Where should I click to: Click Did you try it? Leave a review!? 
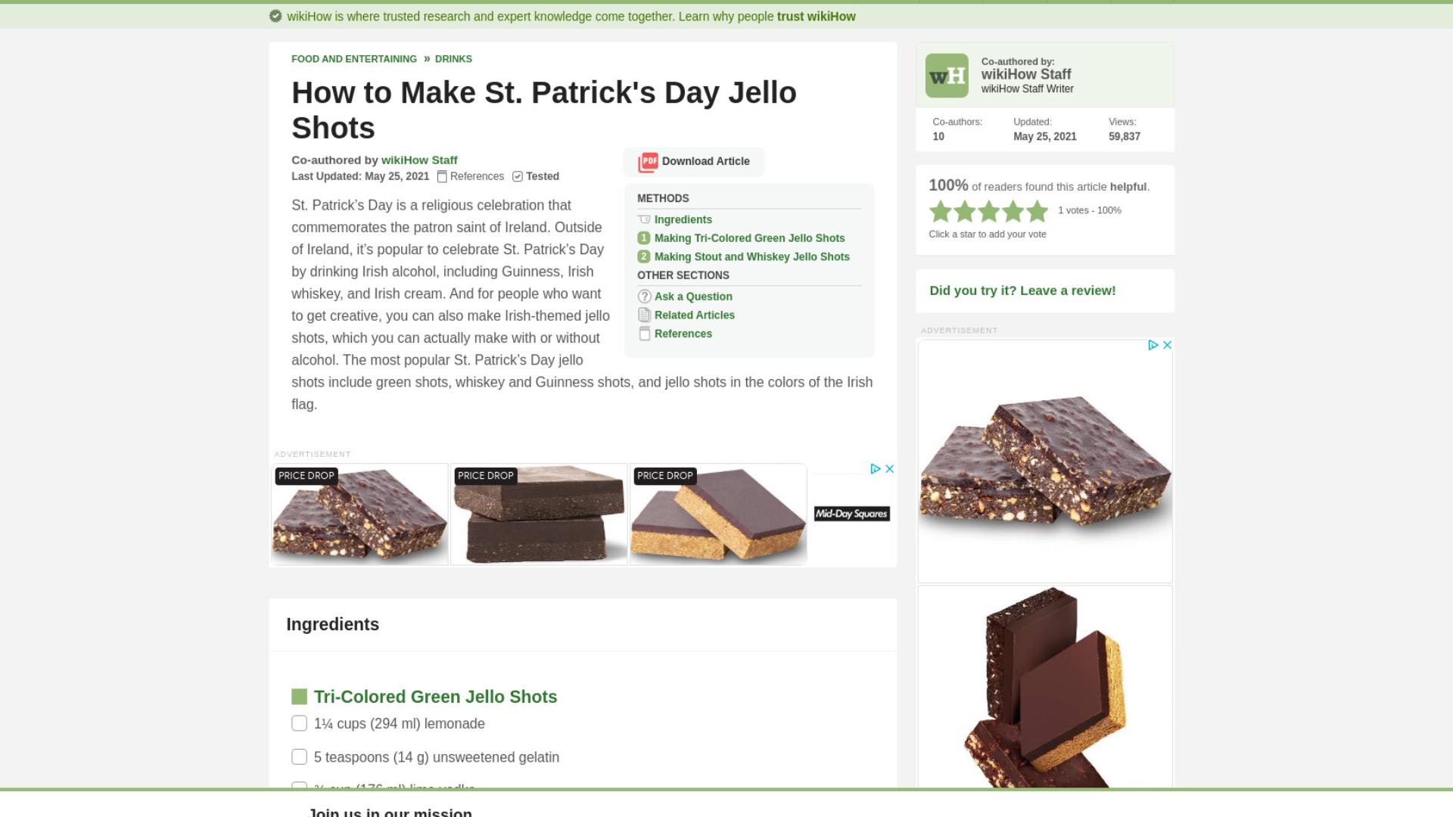click(x=1022, y=290)
